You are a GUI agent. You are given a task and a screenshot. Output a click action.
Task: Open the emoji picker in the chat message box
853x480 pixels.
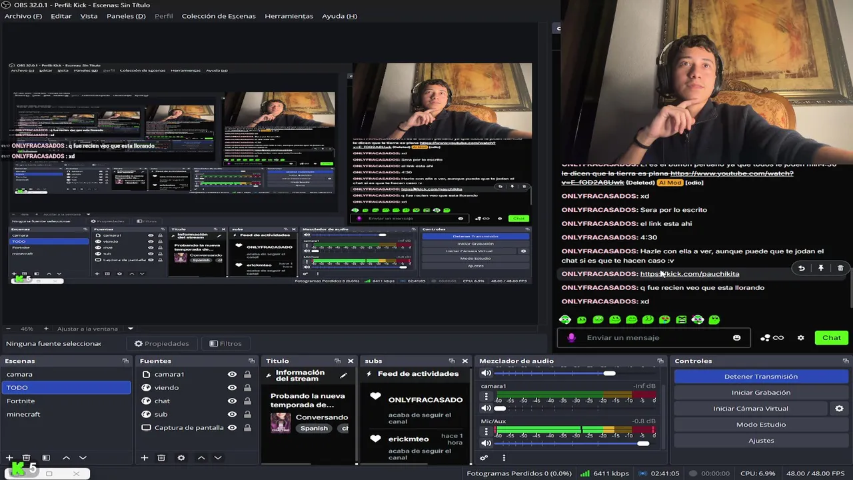pyautogui.click(x=736, y=338)
